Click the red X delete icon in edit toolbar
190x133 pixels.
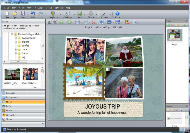click(93, 22)
